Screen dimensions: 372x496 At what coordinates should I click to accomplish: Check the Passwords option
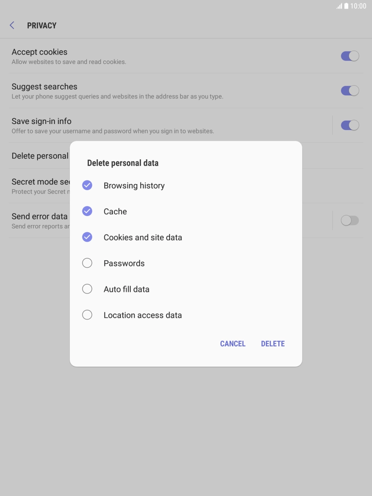(87, 263)
